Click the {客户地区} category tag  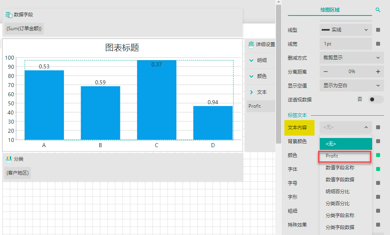[x=17, y=173]
